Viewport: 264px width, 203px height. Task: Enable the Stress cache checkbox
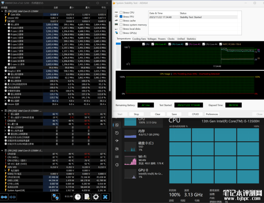(x=121, y=21)
